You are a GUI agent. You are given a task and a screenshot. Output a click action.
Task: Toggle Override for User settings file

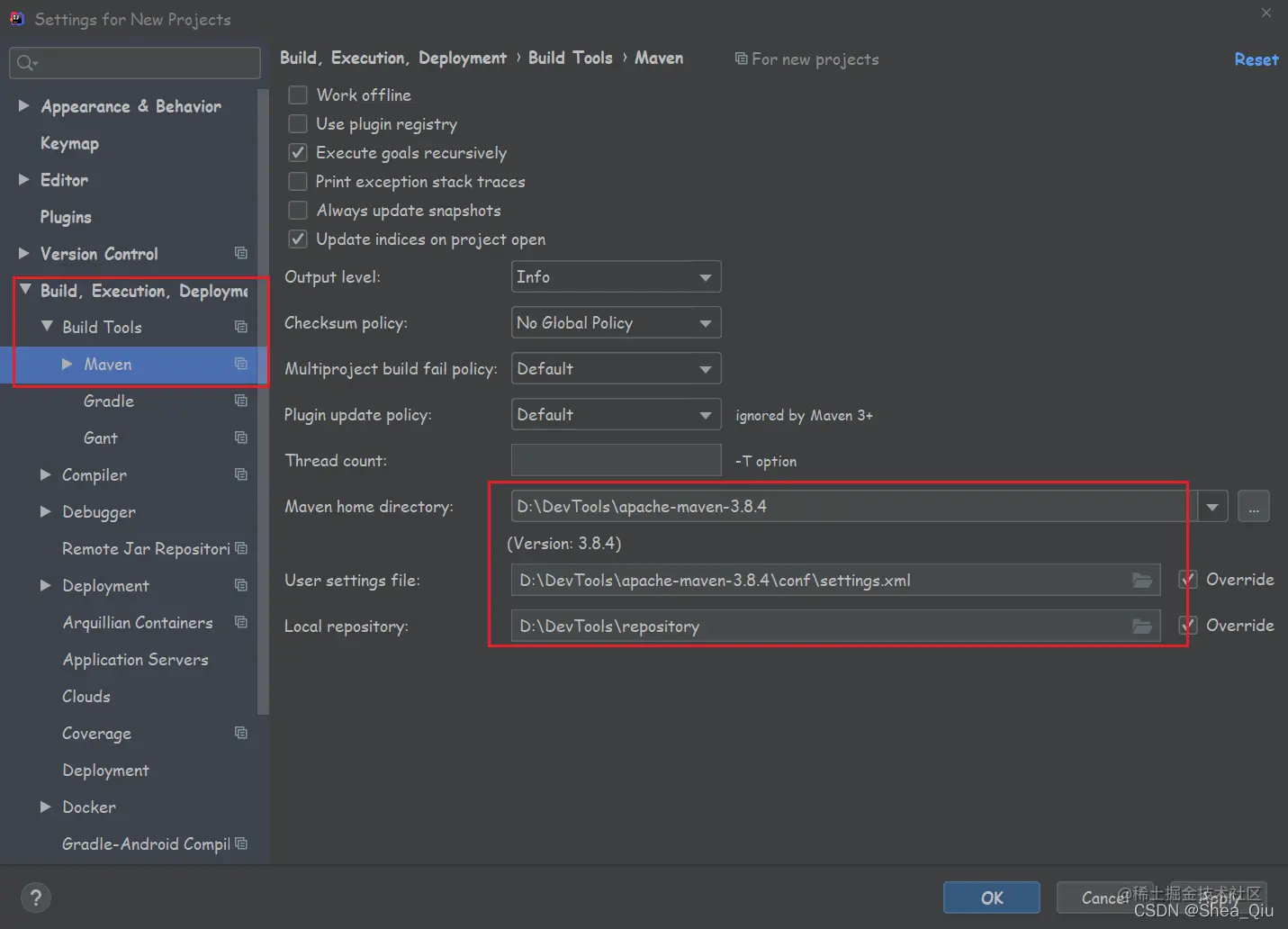[1188, 580]
